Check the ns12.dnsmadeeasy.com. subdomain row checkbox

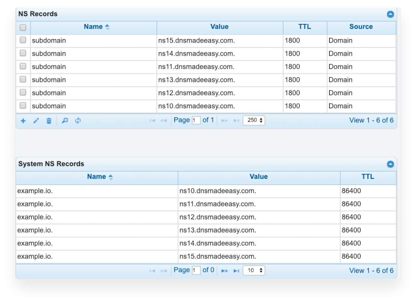tap(23, 92)
